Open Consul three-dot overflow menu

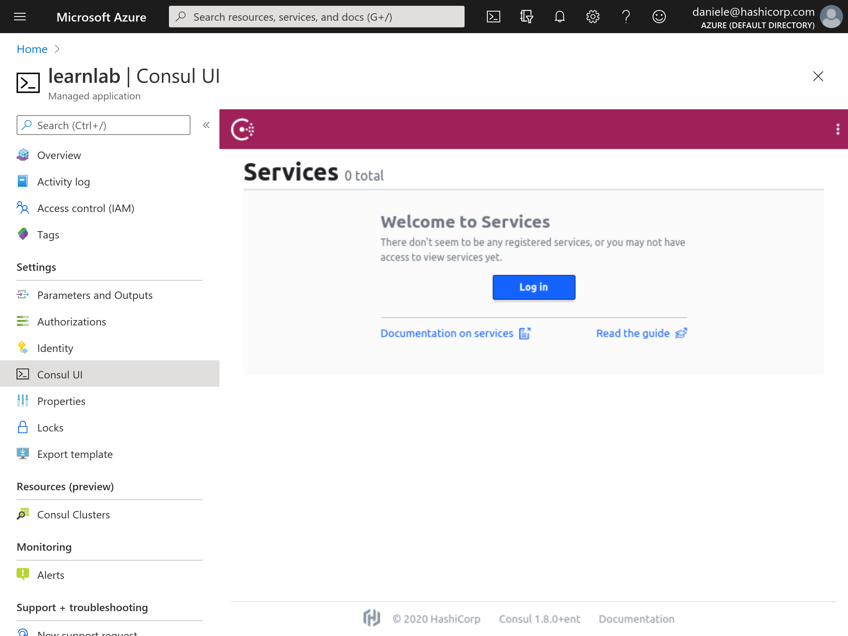(838, 129)
